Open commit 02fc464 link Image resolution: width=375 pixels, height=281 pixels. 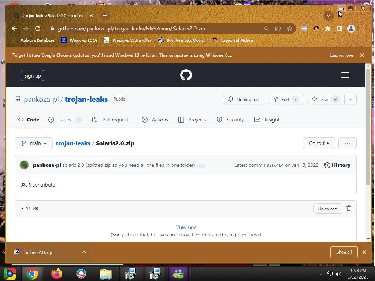(x=275, y=165)
